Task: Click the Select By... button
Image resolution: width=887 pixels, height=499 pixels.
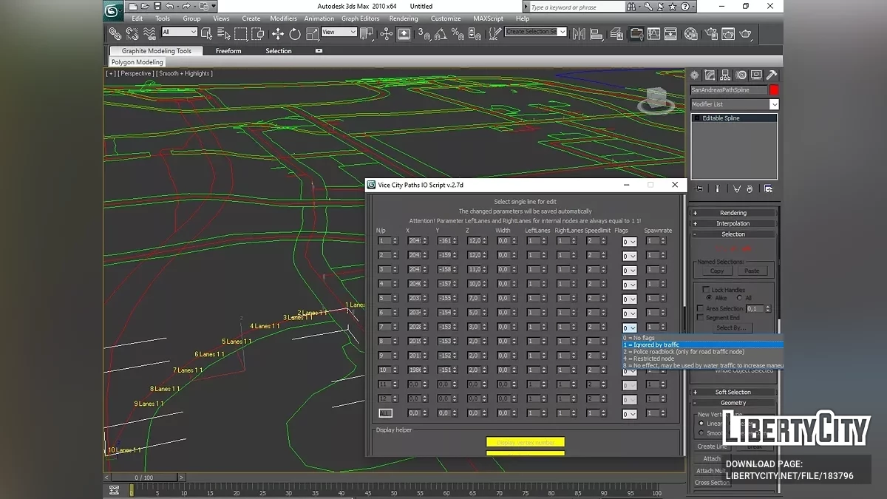Action: (730, 327)
